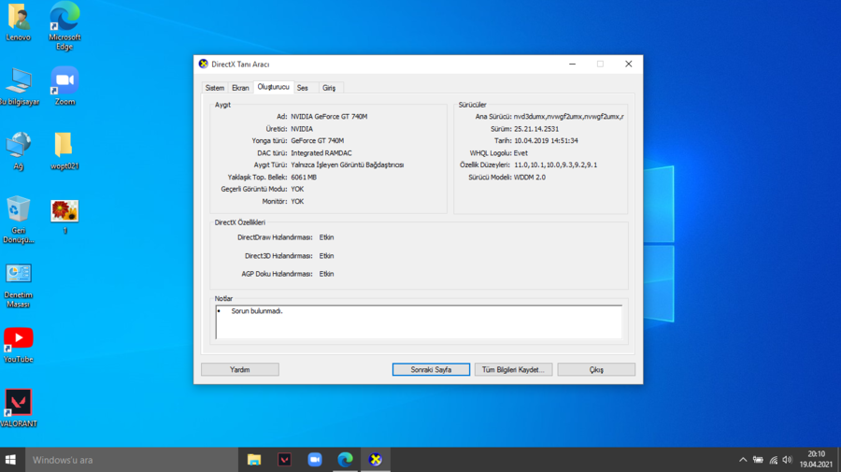Click the Sonraki Sayfa button
This screenshot has height=472, width=841.
coord(431,369)
